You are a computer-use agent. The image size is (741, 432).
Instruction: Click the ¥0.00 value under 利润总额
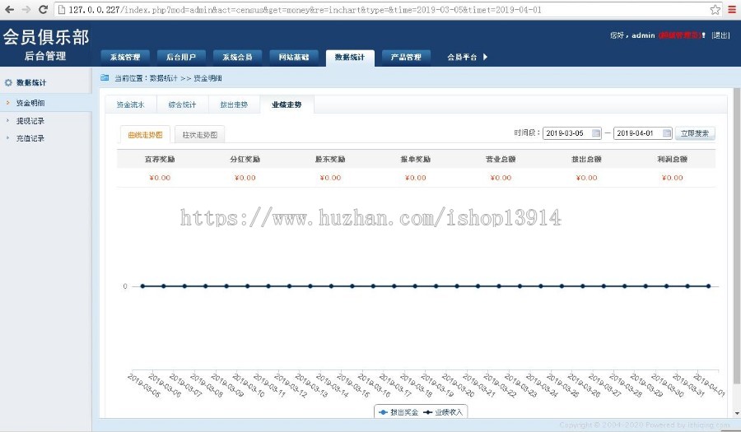click(672, 178)
